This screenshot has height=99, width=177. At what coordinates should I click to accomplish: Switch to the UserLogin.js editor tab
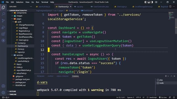tap(122, 7)
